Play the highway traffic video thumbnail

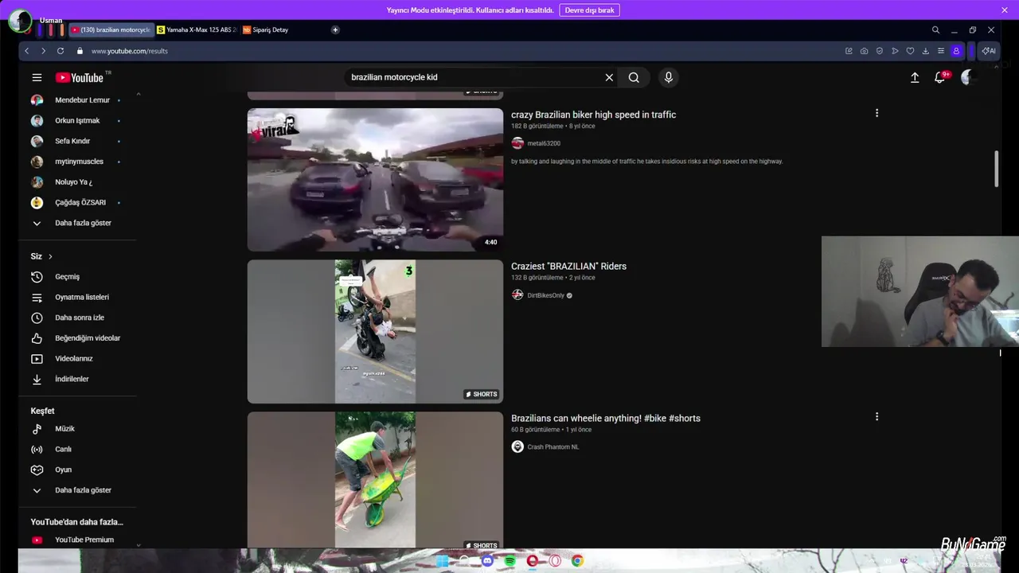(375, 180)
